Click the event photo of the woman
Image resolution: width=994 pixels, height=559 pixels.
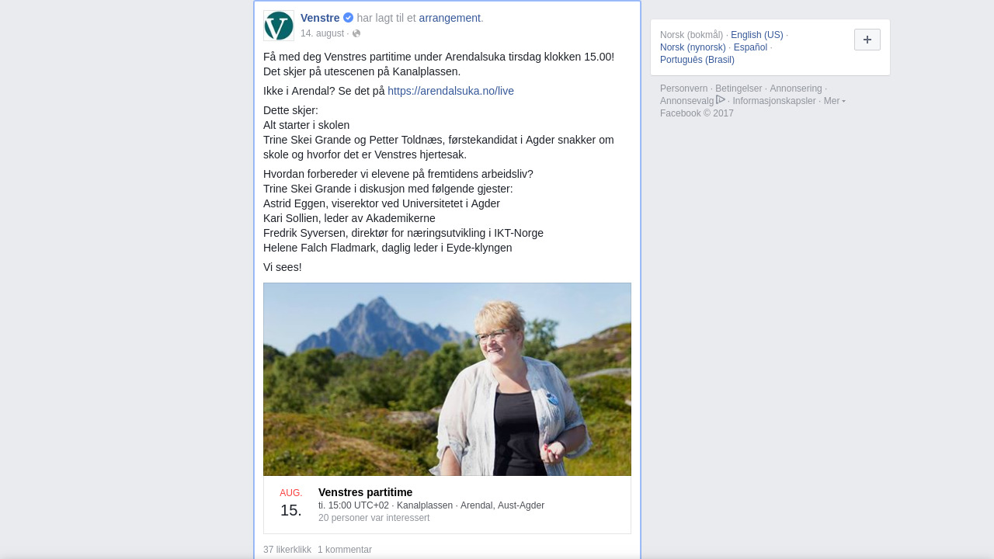point(447,380)
